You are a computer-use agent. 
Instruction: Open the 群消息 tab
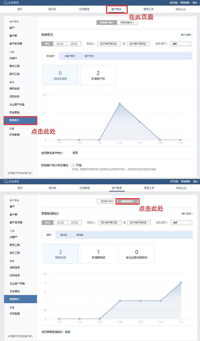(x=80, y=235)
